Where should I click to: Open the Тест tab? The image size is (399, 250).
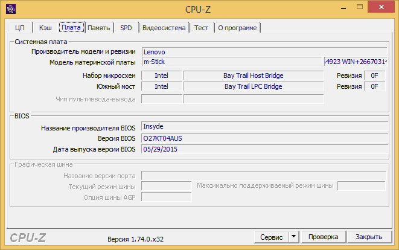(x=201, y=28)
